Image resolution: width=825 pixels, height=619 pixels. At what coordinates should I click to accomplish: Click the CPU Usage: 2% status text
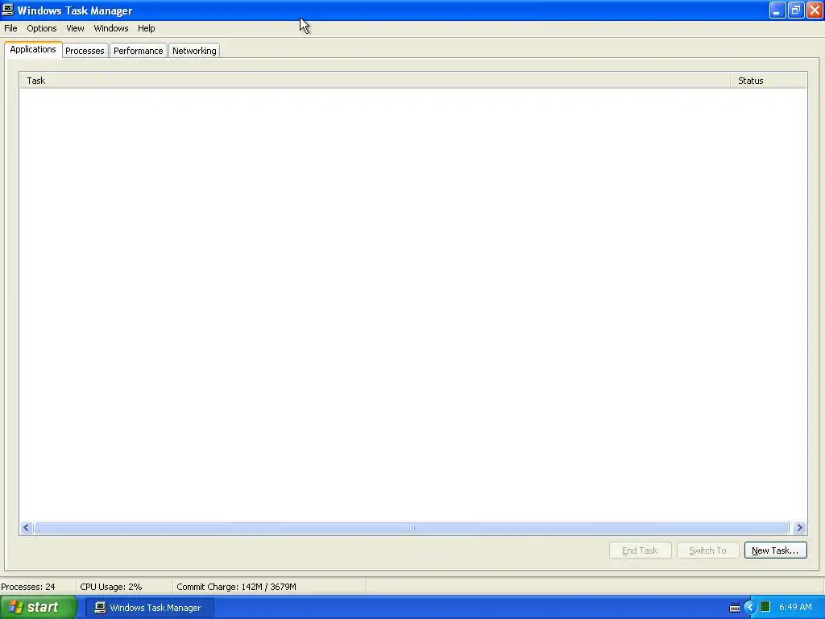coord(111,587)
